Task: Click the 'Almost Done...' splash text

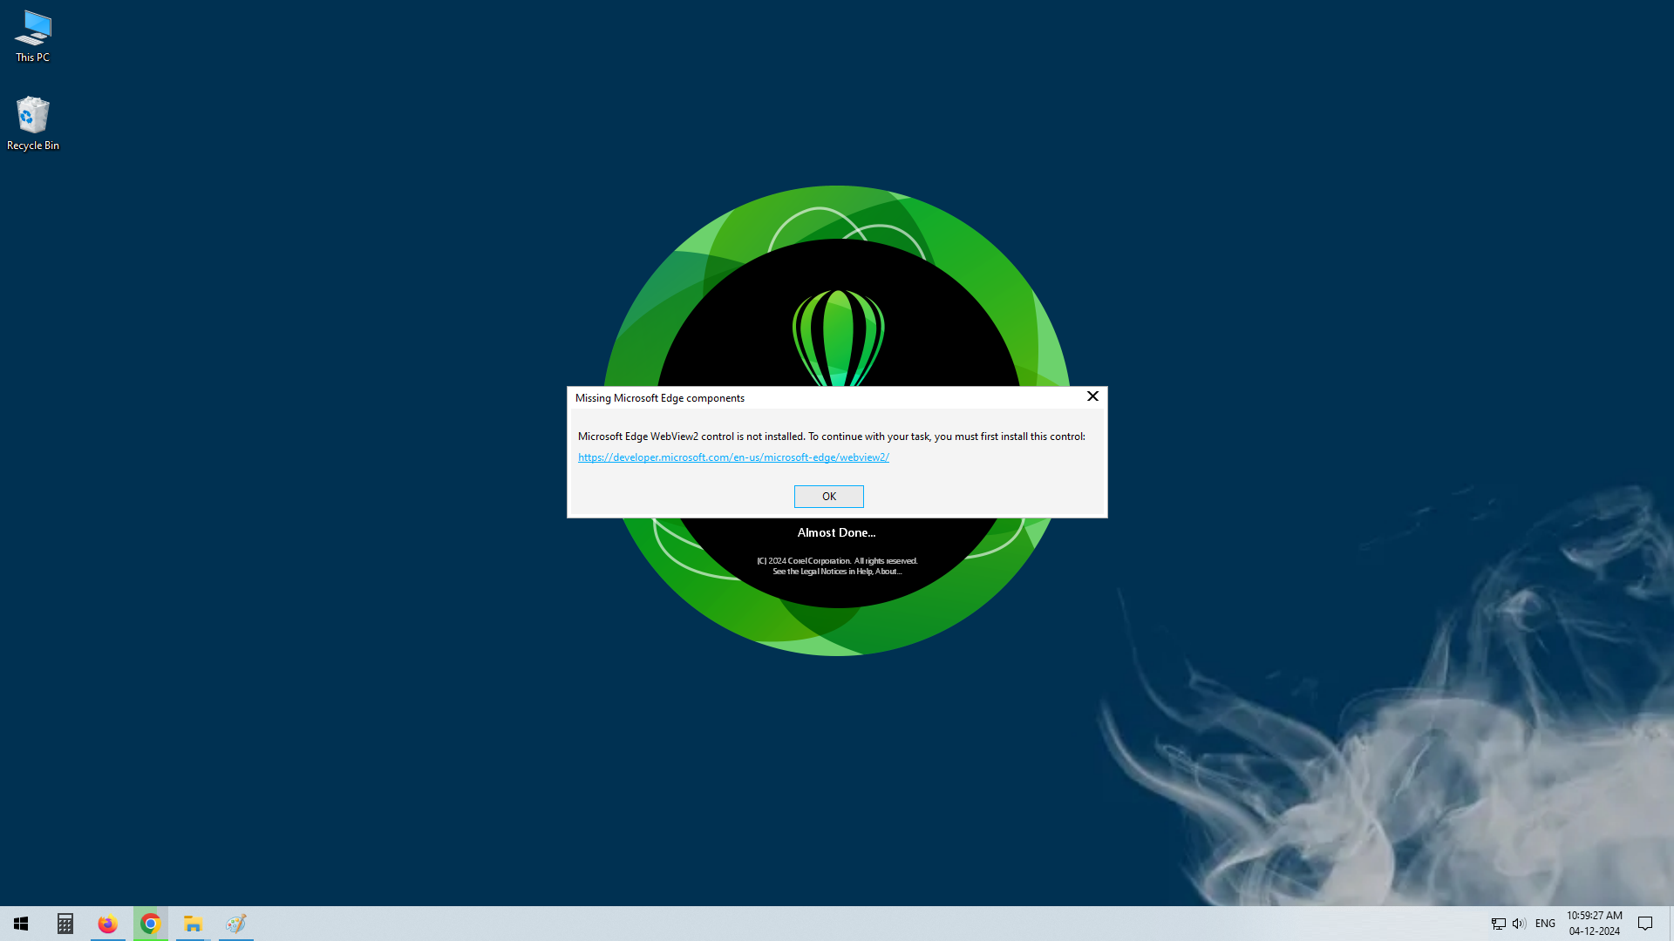Action: [x=836, y=532]
